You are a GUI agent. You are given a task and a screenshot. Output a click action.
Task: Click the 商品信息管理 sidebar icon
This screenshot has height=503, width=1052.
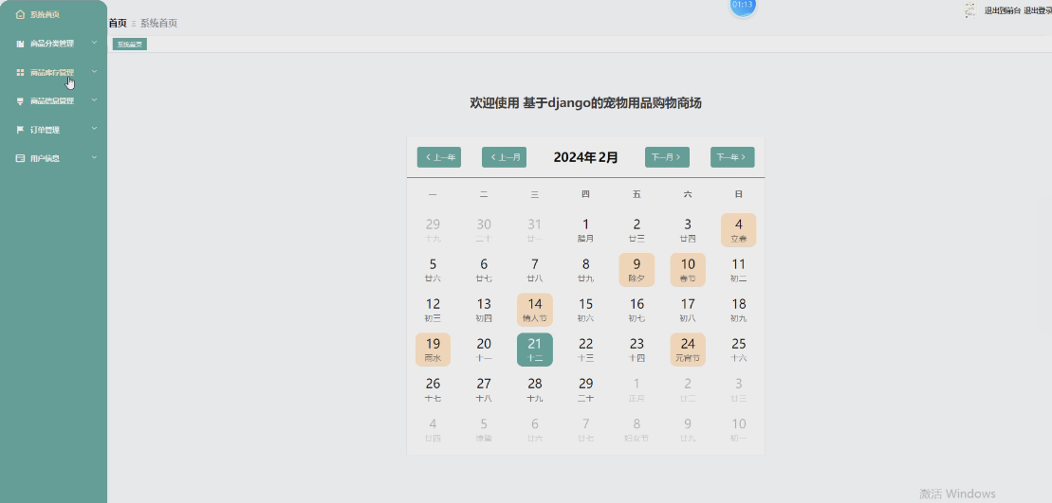point(20,101)
